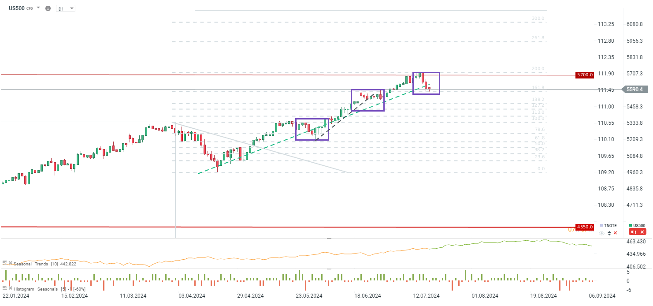Screen dimensions: 653x306
Task: Remove the TNOTE overlay with red X
Action: (615, 233)
